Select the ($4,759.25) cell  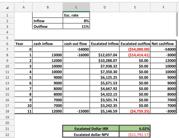135,111
